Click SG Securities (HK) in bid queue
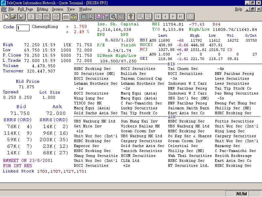 pyautogui.click(x=94, y=74)
